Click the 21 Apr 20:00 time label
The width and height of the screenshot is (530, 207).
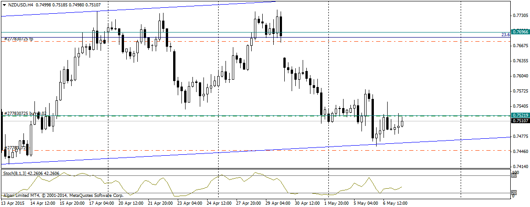click(161, 204)
